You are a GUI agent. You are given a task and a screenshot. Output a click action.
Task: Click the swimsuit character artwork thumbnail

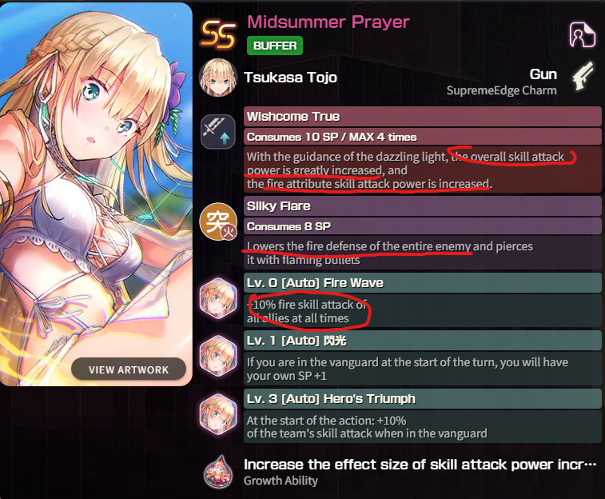pyautogui.click(x=96, y=194)
